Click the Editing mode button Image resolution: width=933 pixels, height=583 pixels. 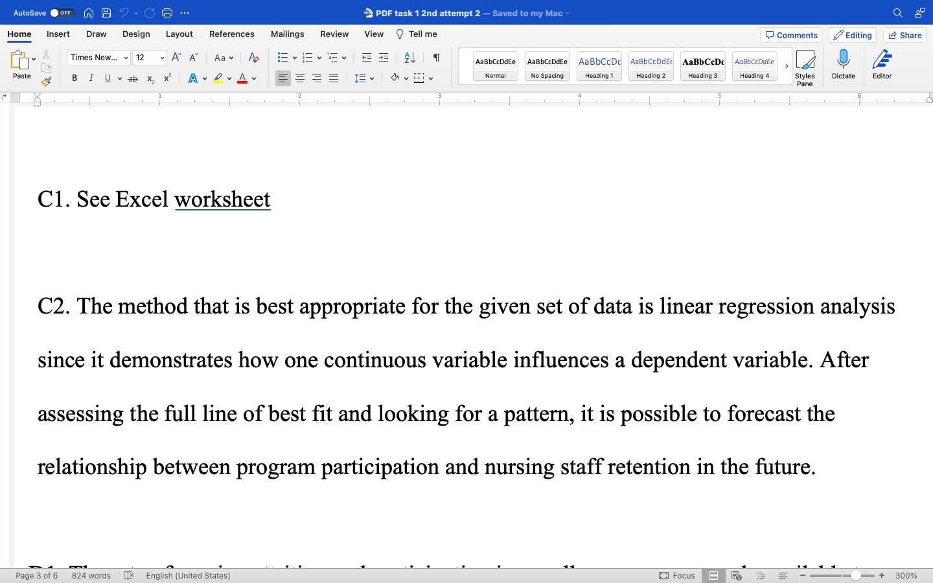853,35
